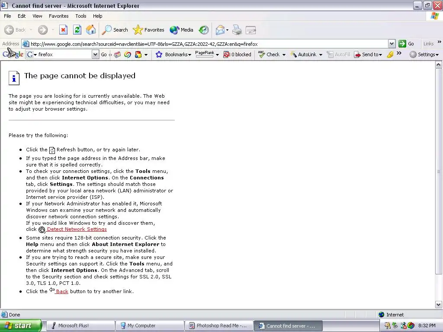Click the vertical scrollbar down arrow
The width and height of the screenshot is (443, 332).
point(439,304)
